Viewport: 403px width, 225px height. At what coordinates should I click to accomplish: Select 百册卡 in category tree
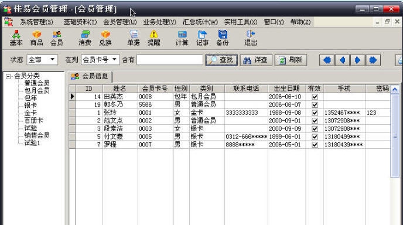(33, 120)
